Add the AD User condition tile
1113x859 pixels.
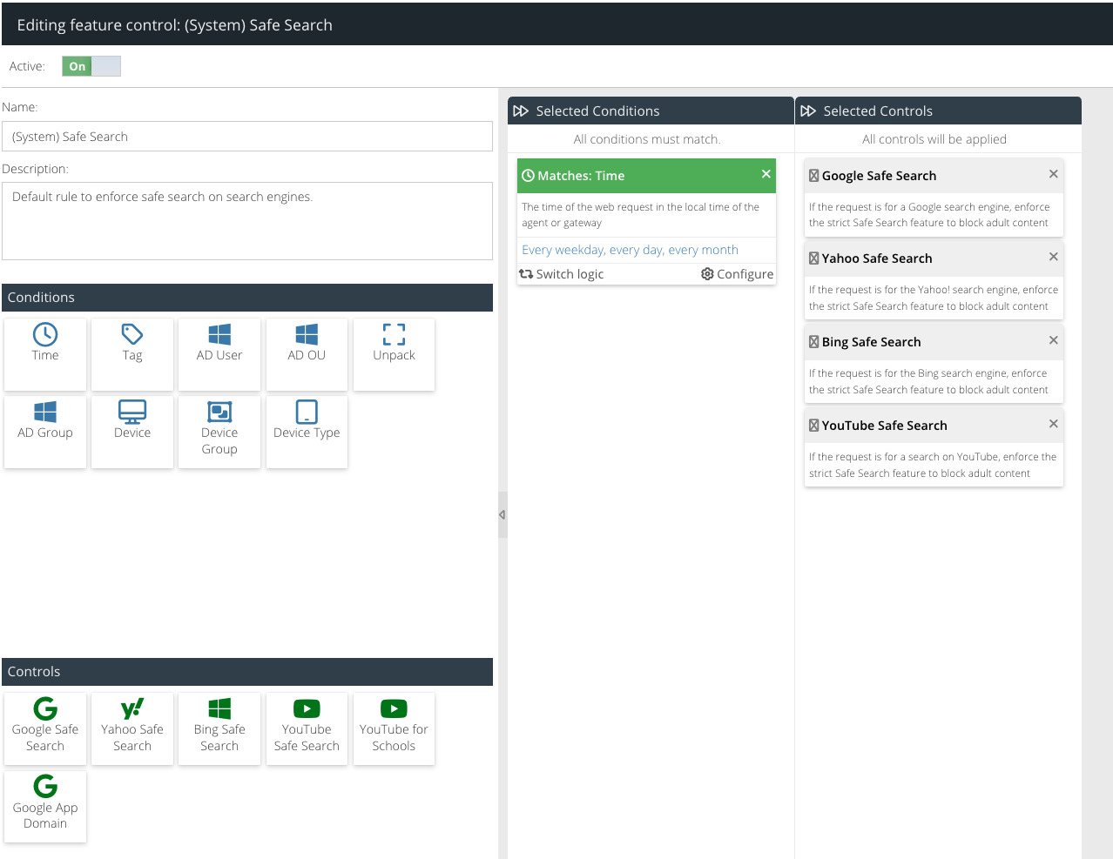point(219,354)
